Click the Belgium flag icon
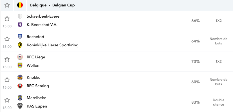The image size is (233, 112). (20, 5)
